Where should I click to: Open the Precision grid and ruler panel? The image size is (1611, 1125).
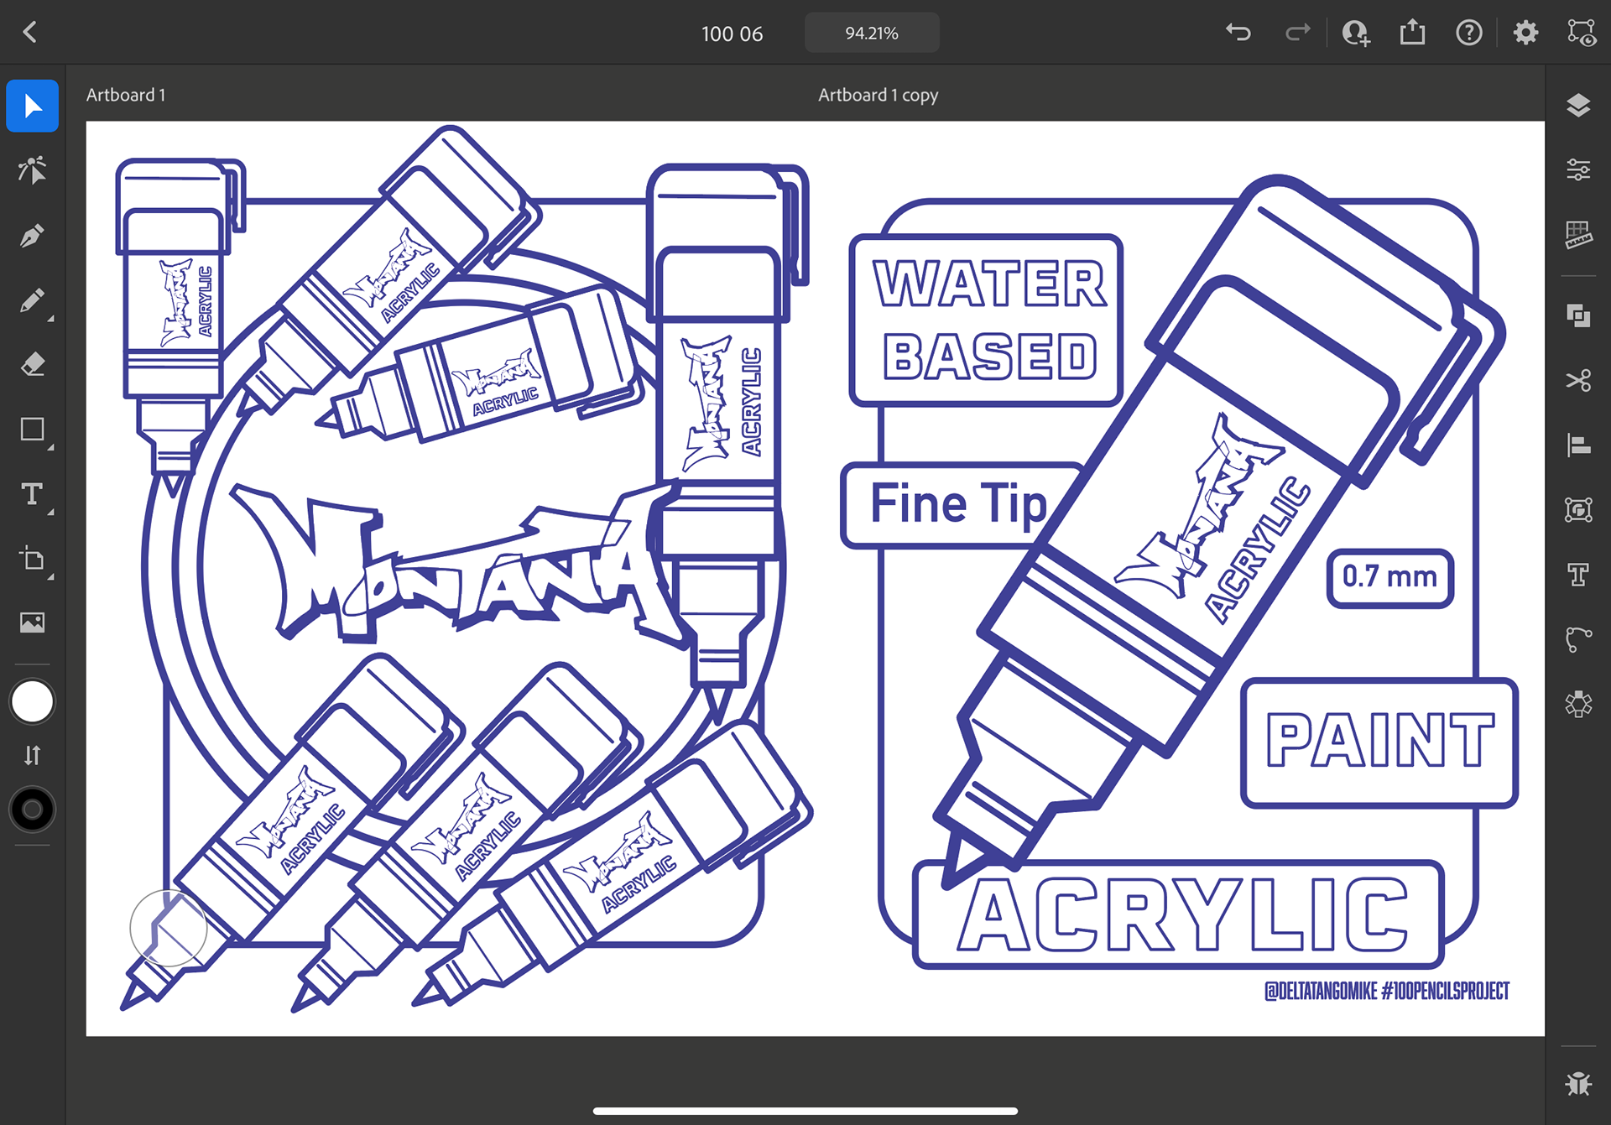pyautogui.click(x=1578, y=235)
